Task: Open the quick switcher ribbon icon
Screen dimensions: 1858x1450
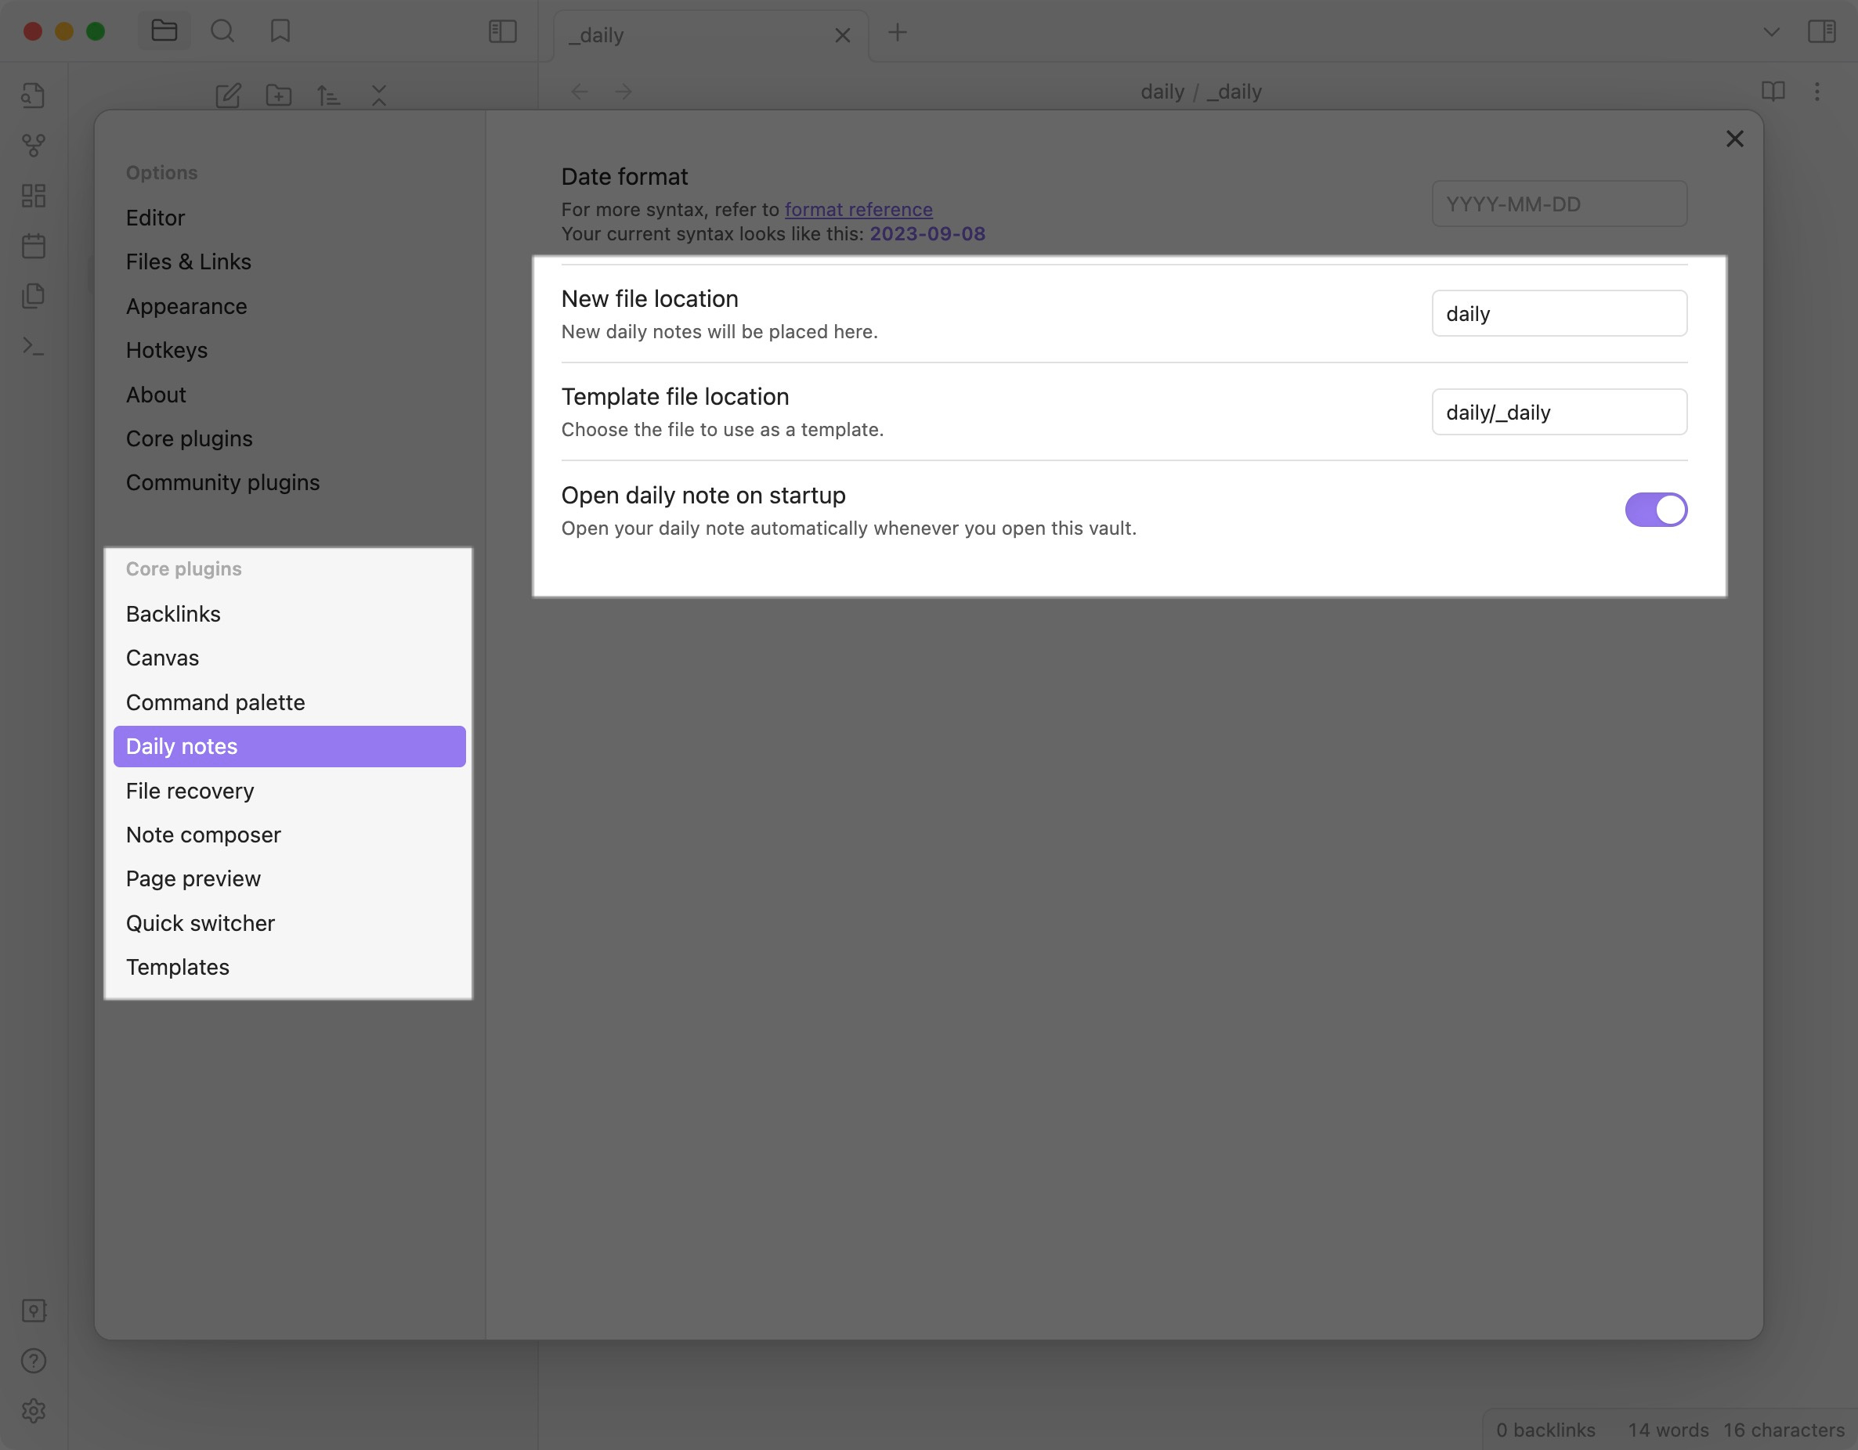Action: tap(33, 96)
